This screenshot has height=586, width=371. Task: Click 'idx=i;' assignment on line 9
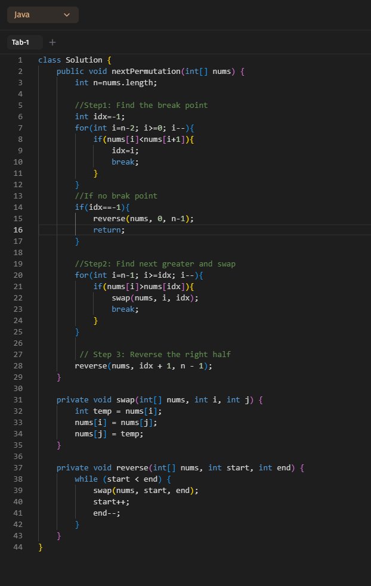pyautogui.click(x=125, y=150)
